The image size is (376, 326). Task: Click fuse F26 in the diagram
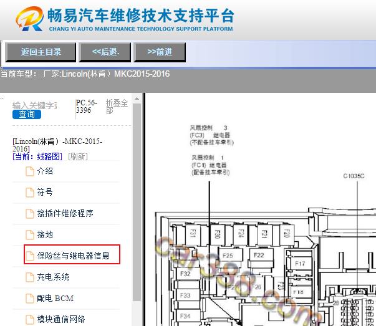coord(256,287)
